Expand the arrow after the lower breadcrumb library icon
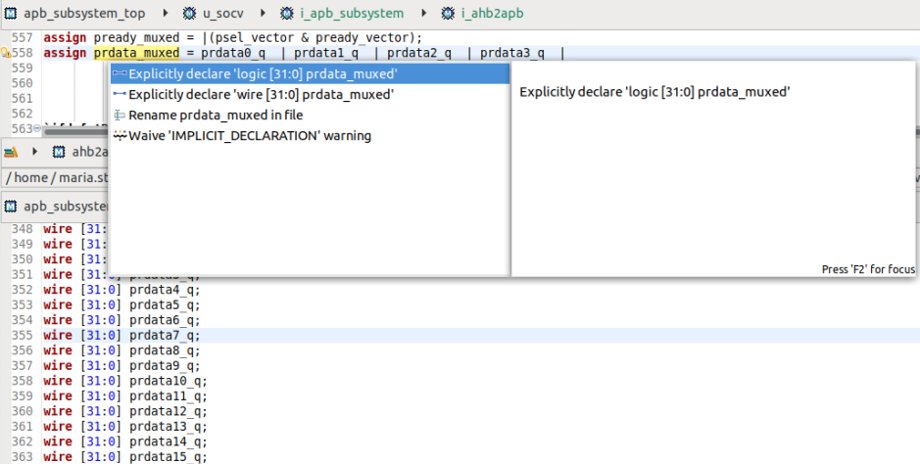This screenshot has width=920, height=464. tap(34, 152)
